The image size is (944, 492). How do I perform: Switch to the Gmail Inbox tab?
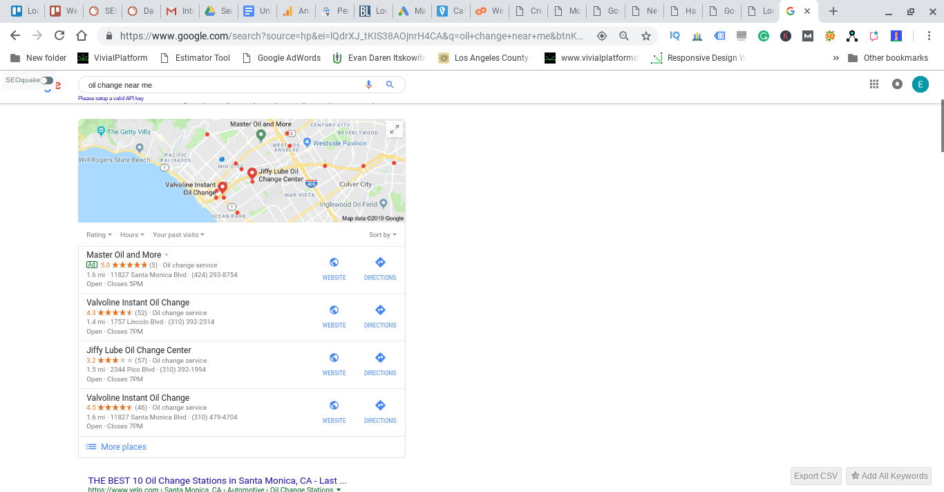pos(179,11)
